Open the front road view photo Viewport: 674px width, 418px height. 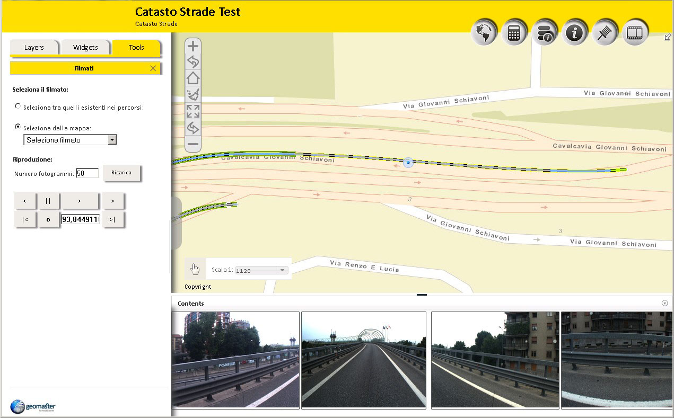coord(364,360)
